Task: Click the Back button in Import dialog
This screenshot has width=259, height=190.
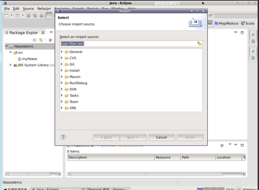Action: pos(107,137)
